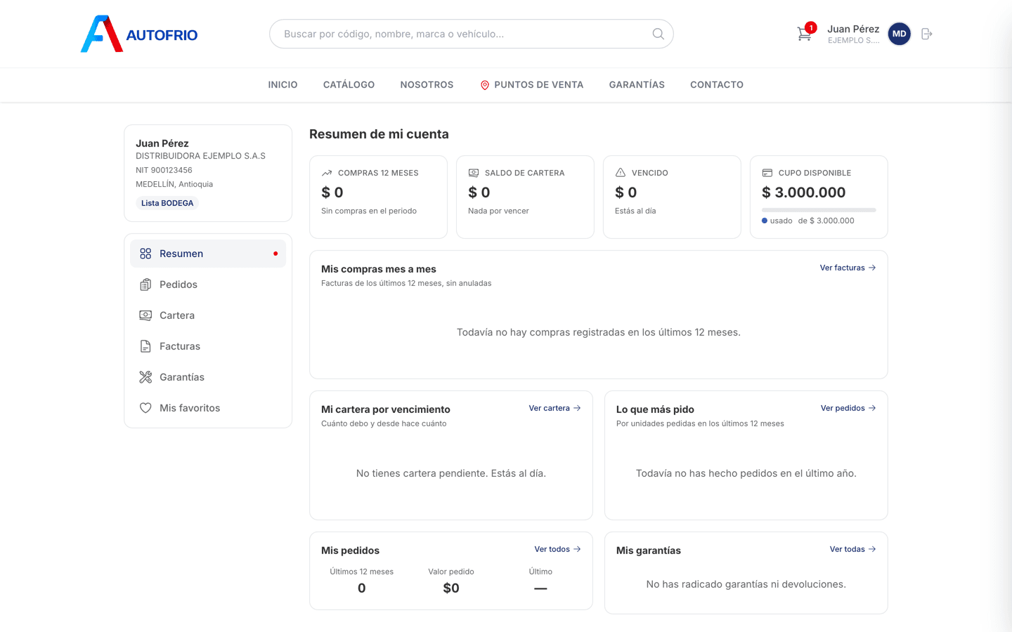Click the search magnifier icon
The width and height of the screenshot is (1012, 632).
pyautogui.click(x=658, y=34)
